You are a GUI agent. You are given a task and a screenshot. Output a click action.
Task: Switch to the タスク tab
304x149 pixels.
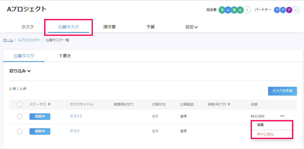tap(27, 27)
